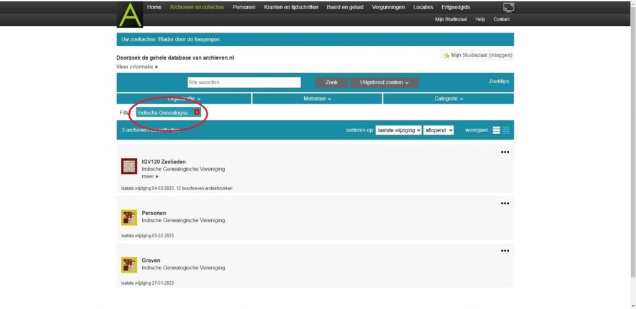Open Archieven en collecties menu
Viewport: 636px width, 309px height.
(x=197, y=7)
